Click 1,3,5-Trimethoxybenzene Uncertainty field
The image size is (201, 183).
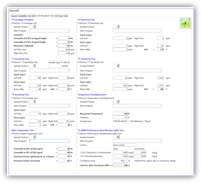140,156
